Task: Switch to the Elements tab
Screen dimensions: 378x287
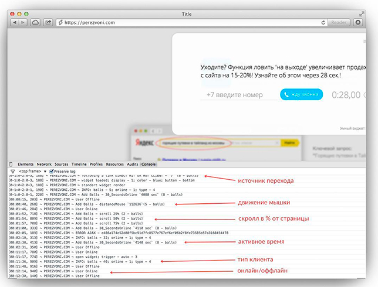Action: point(26,165)
